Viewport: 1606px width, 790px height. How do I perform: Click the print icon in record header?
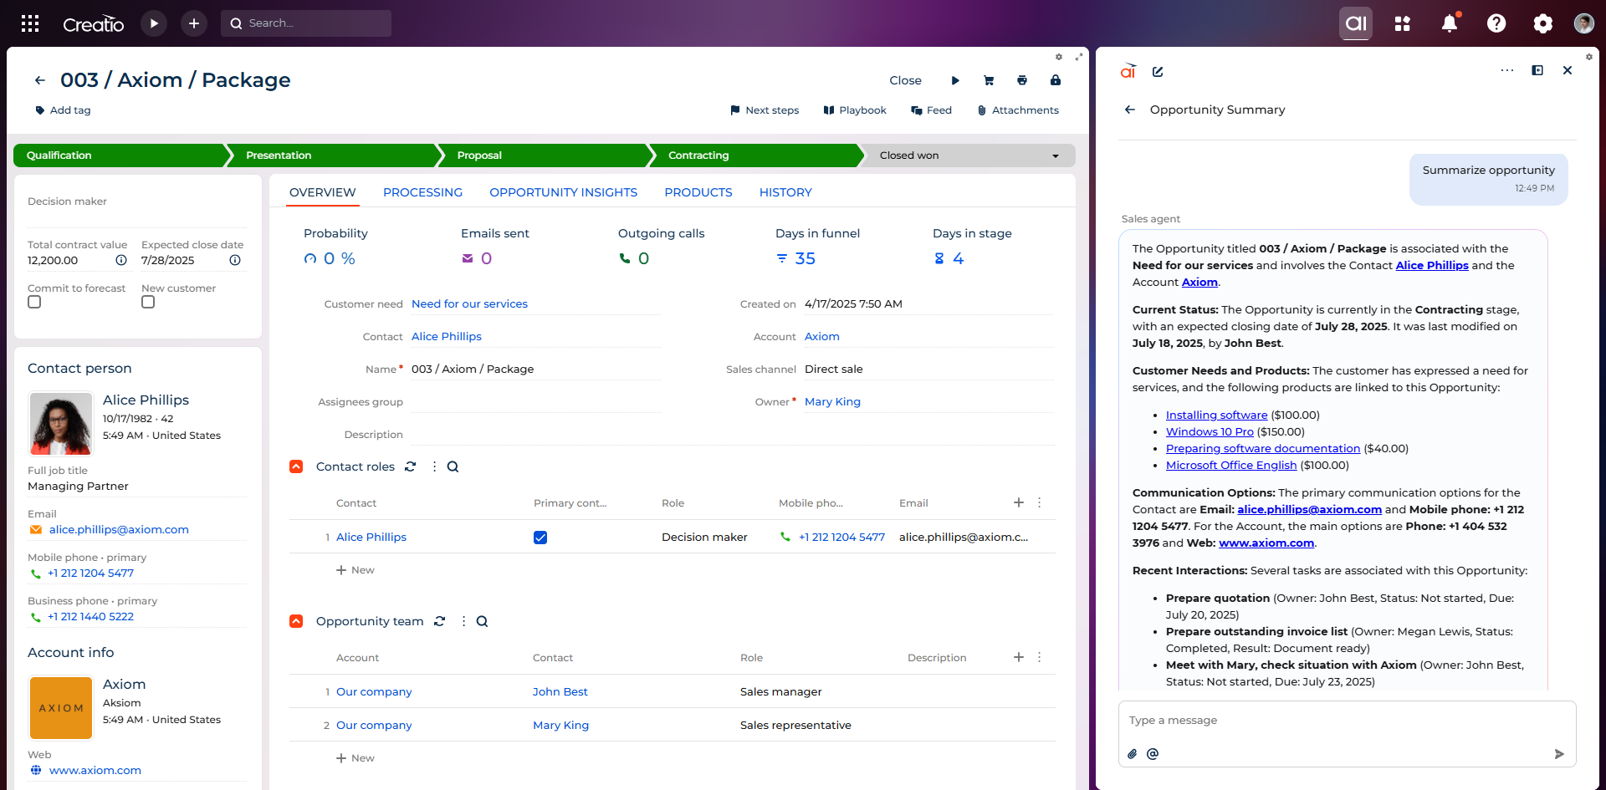click(1022, 80)
